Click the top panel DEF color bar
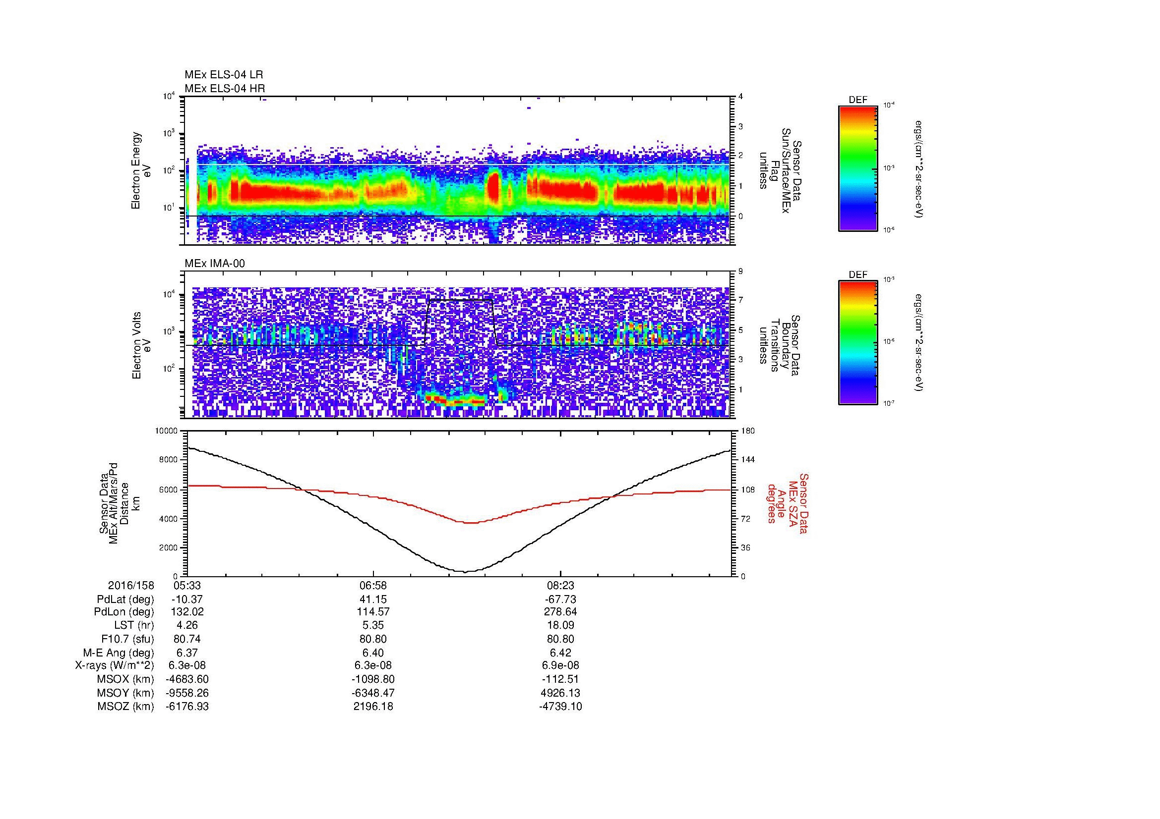 coord(857,168)
